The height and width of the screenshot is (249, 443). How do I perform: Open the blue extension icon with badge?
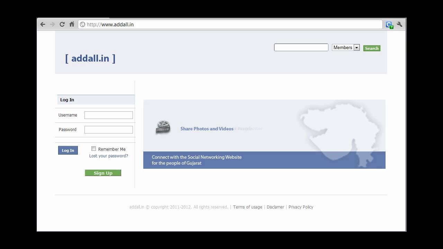[389, 25]
